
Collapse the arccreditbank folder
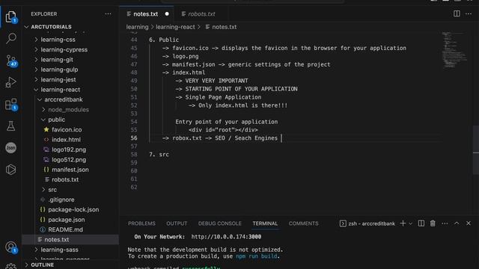pos(70,99)
